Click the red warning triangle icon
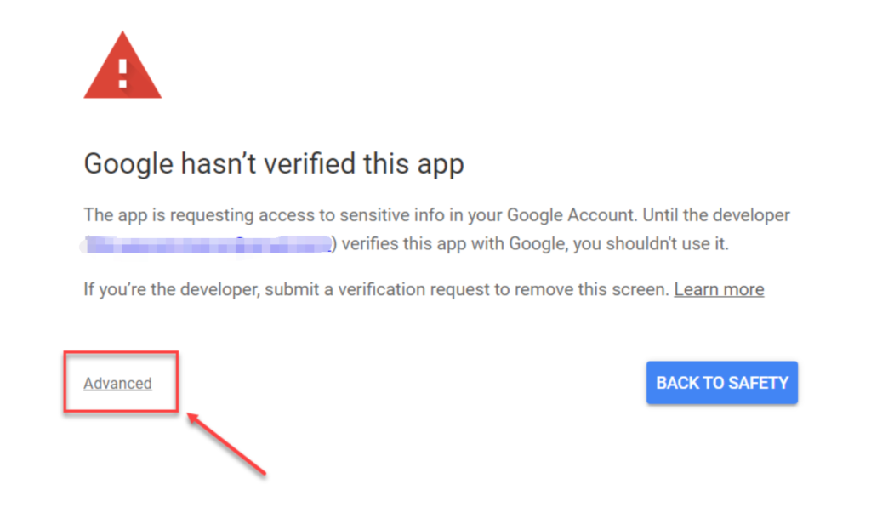871x507 pixels. pyautogui.click(x=122, y=65)
